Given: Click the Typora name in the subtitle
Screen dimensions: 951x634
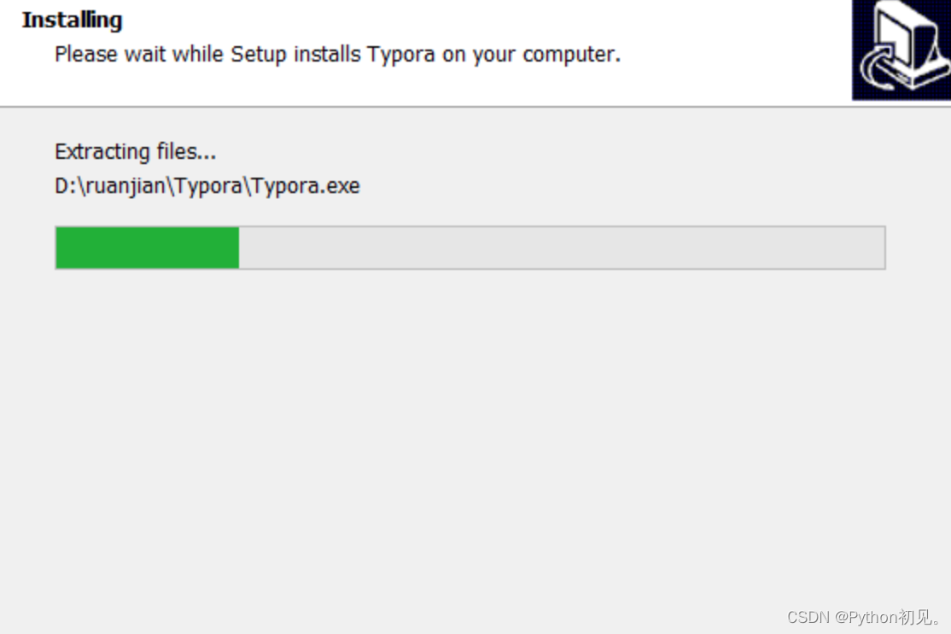Looking at the screenshot, I should [x=405, y=54].
